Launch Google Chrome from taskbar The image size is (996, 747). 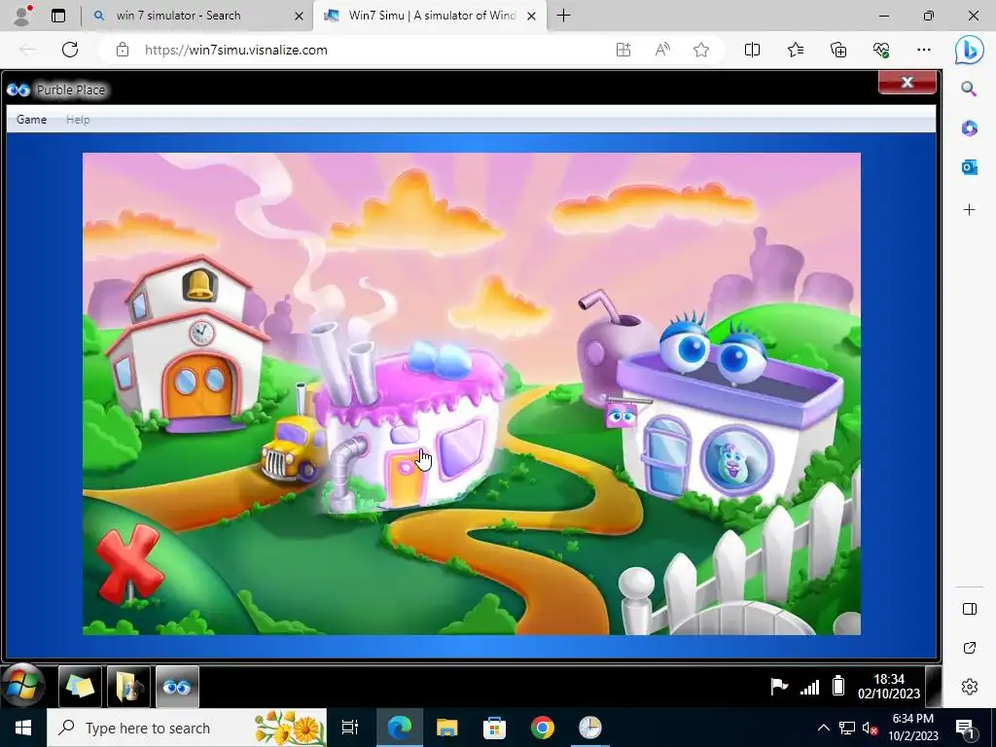coord(543,728)
